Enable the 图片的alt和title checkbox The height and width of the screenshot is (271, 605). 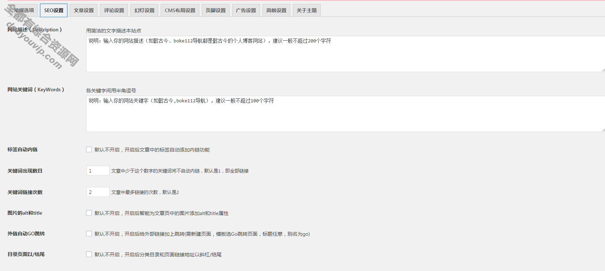pyautogui.click(x=89, y=213)
